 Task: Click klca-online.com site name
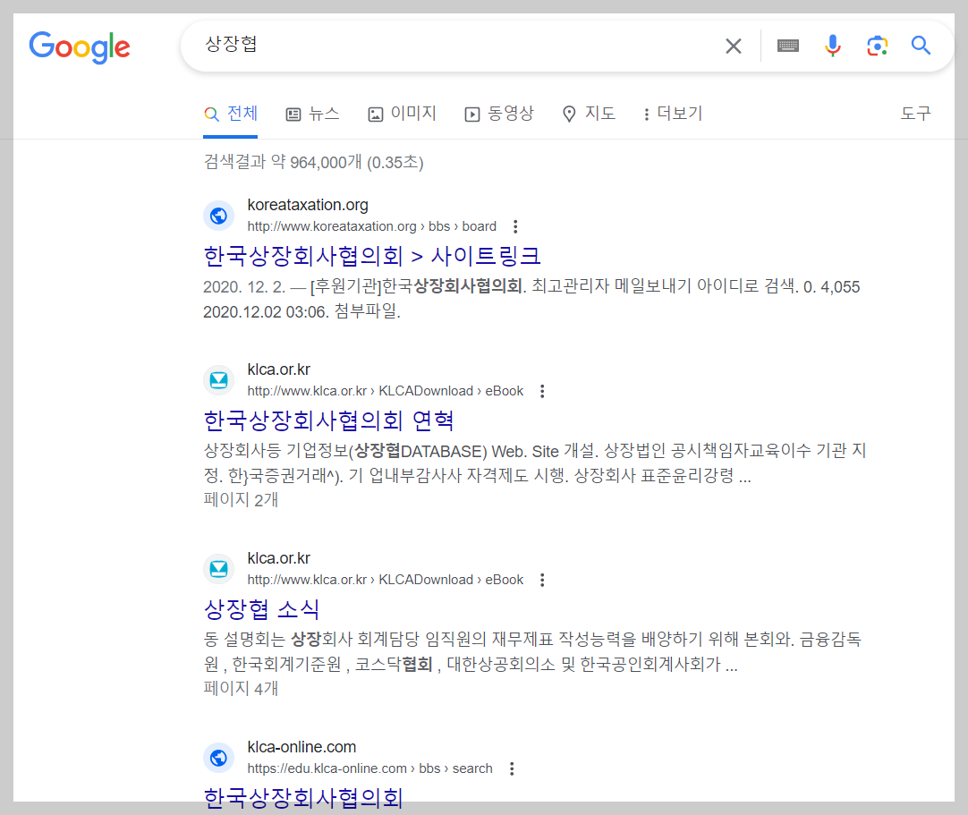301,747
